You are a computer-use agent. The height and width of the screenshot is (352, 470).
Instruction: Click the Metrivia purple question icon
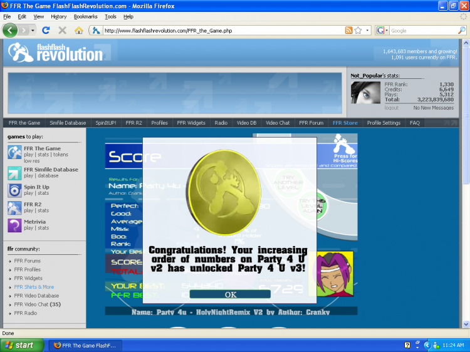pos(14,225)
